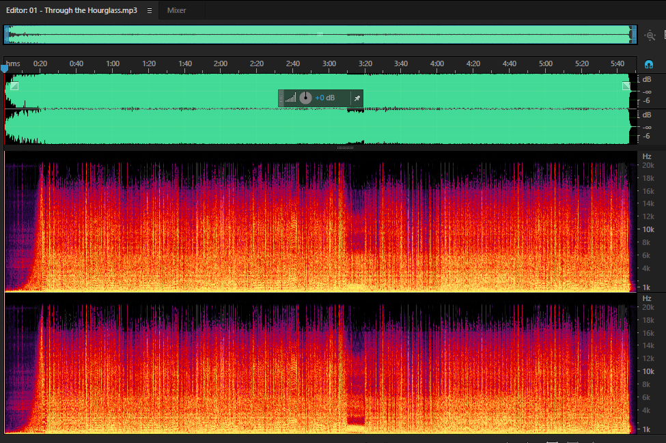Click the 3:00 mark on time ruler

[x=329, y=63]
